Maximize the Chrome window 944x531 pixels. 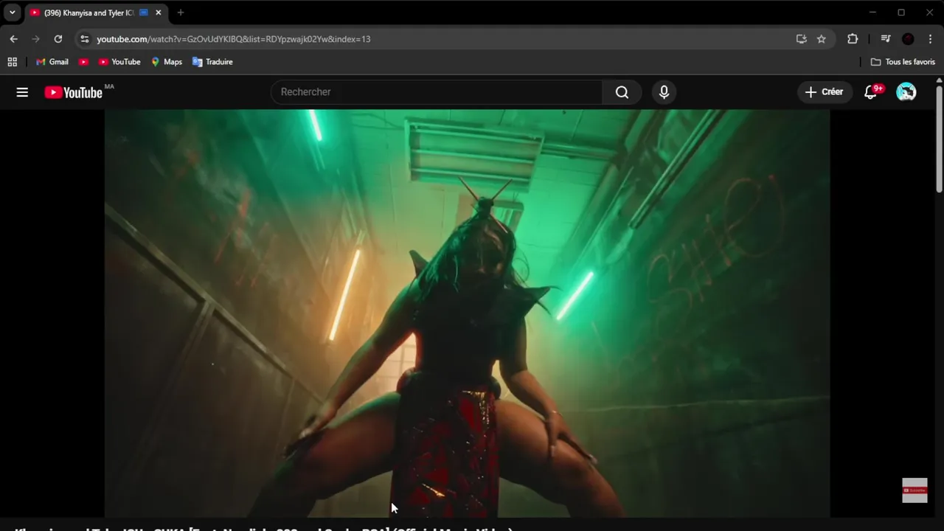(x=901, y=13)
